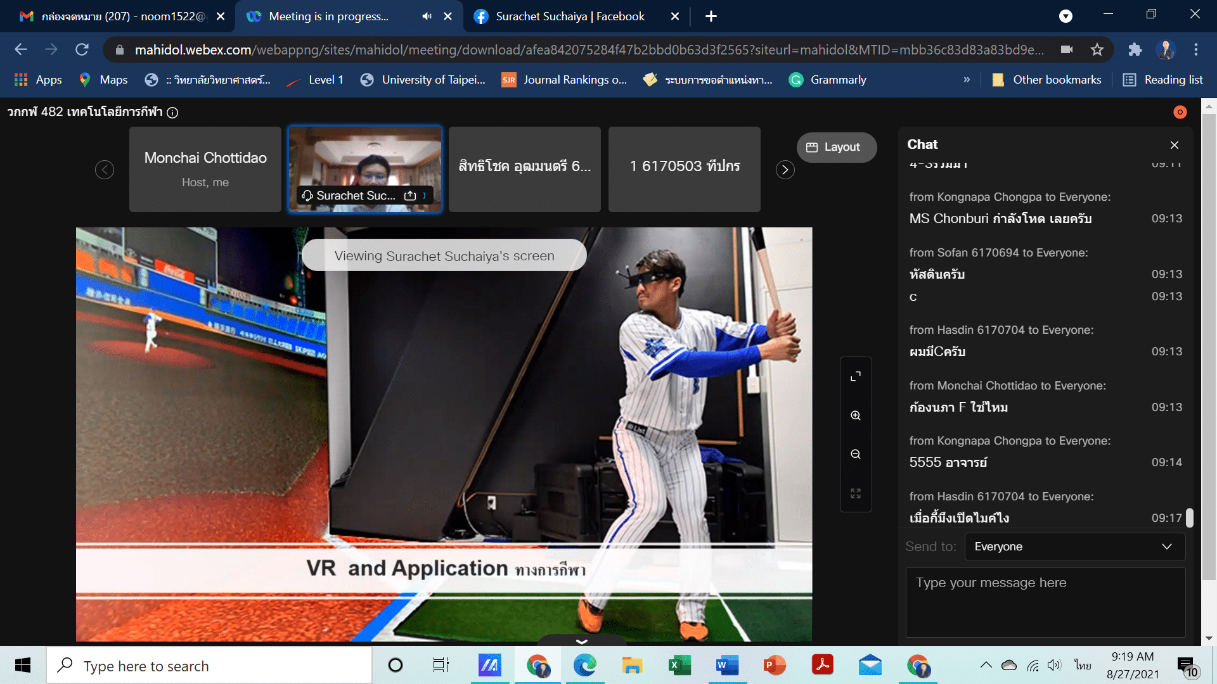The height and width of the screenshot is (684, 1217).
Task: Close the Chat panel
Action: pyautogui.click(x=1174, y=145)
